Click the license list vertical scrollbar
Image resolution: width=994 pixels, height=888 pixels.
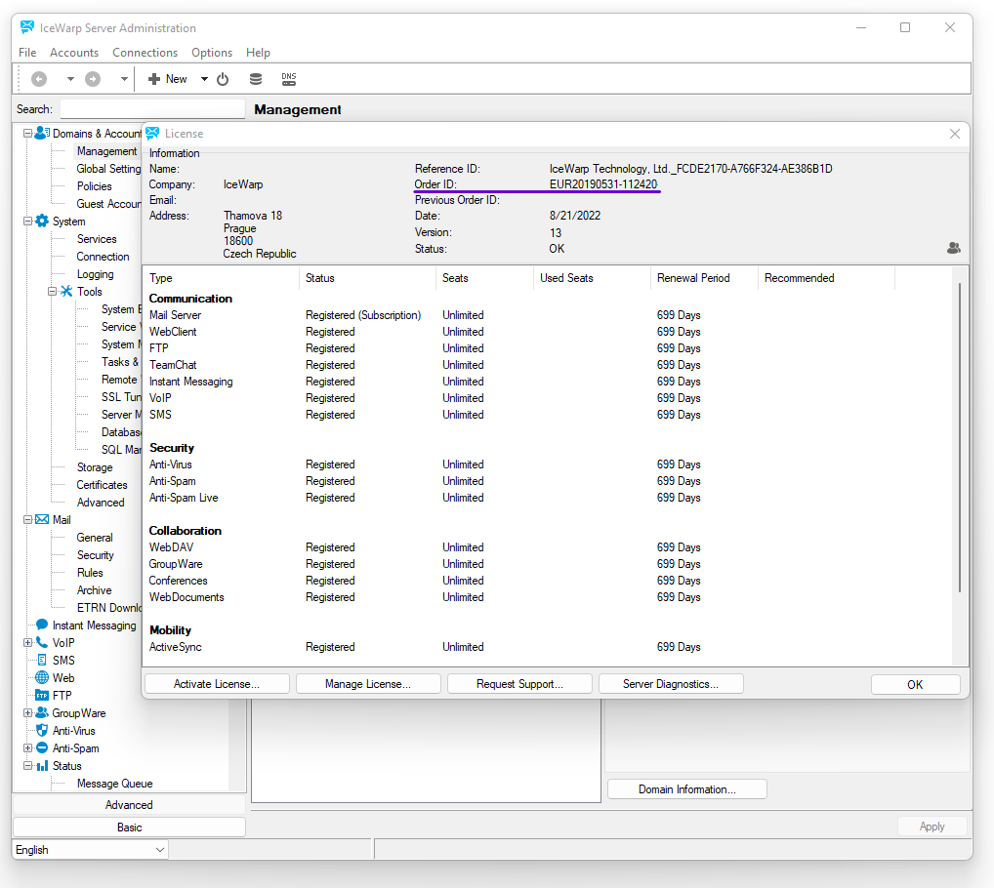click(x=960, y=437)
